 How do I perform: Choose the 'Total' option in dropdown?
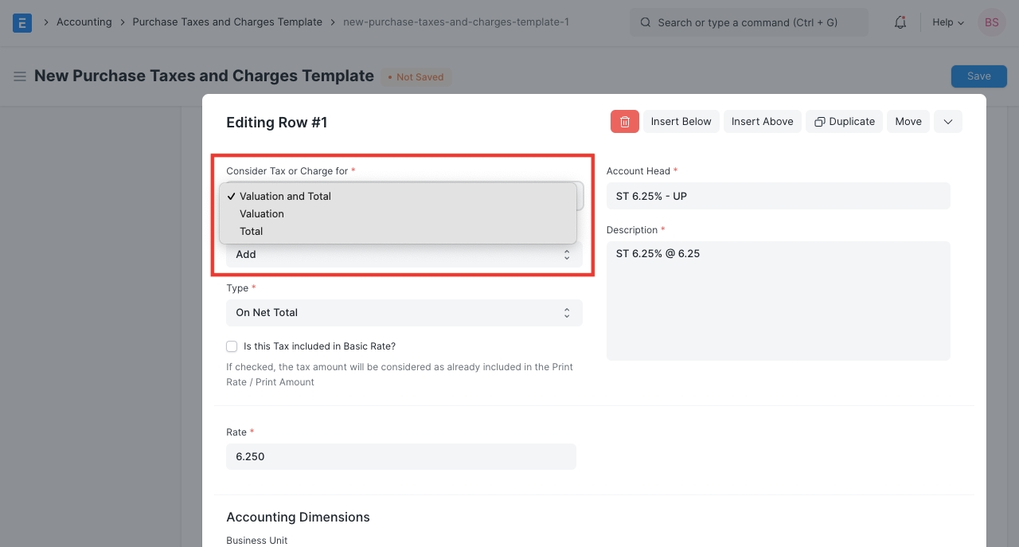tap(252, 231)
